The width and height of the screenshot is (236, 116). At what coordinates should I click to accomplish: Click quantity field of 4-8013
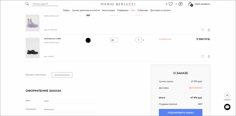click(138, 40)
